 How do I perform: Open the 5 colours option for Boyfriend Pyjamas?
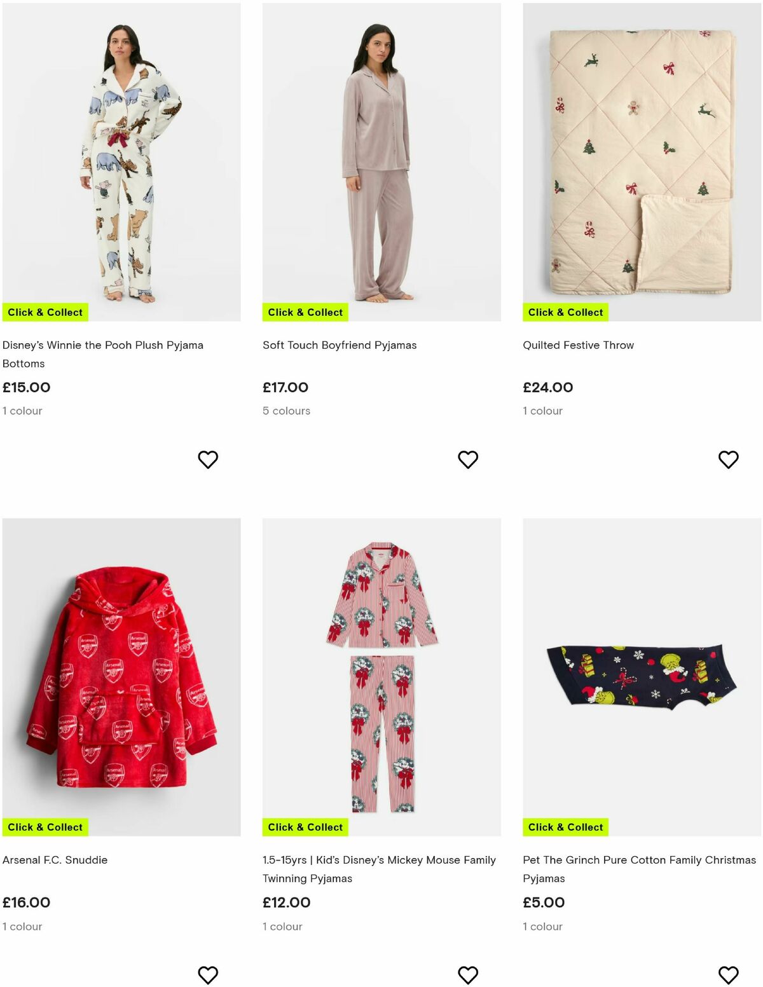point(286,411)
